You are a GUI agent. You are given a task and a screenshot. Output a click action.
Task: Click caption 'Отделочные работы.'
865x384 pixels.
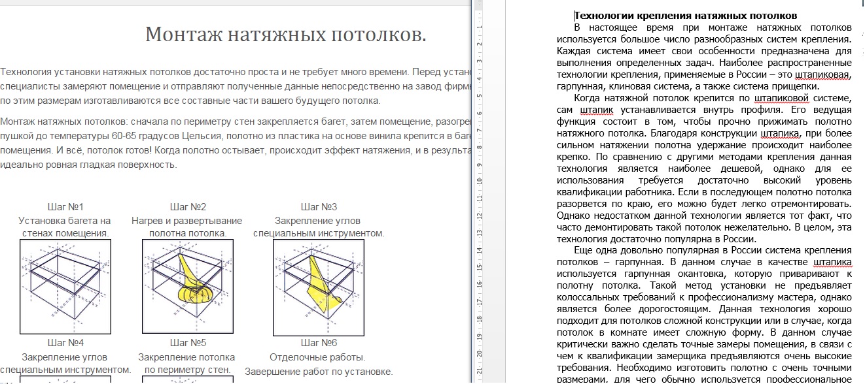click(x=318, y=357)
